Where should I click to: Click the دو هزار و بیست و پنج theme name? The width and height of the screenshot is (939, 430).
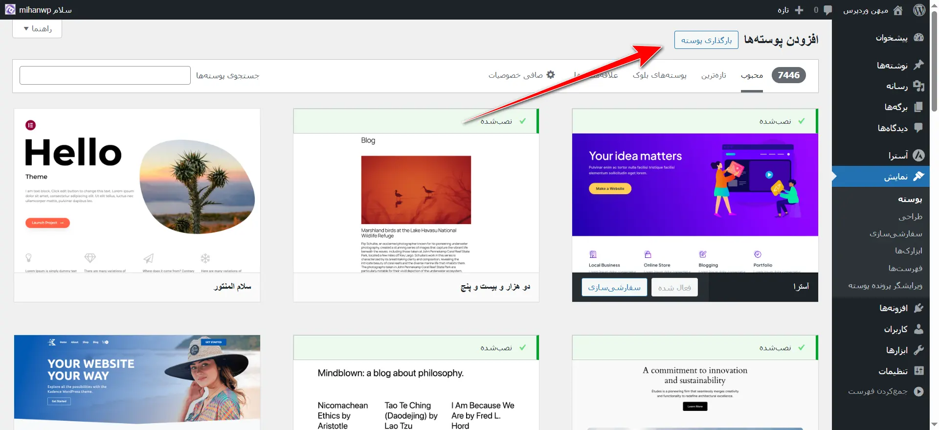click(495, 287)
